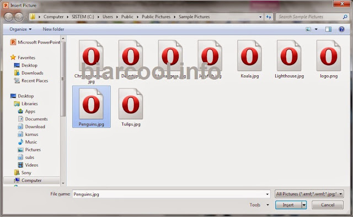Click the SISTEM (C:) breadcrumb
353x217 pixels.
pyautogui.click(x=83, y=16)
